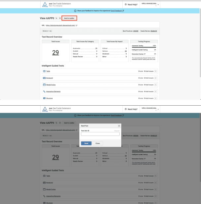Click Need Help? in the upper header
The width and height of the screenshot is (201, 204).
click(132, 5)
